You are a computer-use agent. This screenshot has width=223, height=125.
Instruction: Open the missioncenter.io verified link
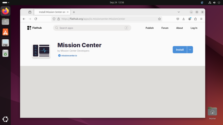[69, 56]
